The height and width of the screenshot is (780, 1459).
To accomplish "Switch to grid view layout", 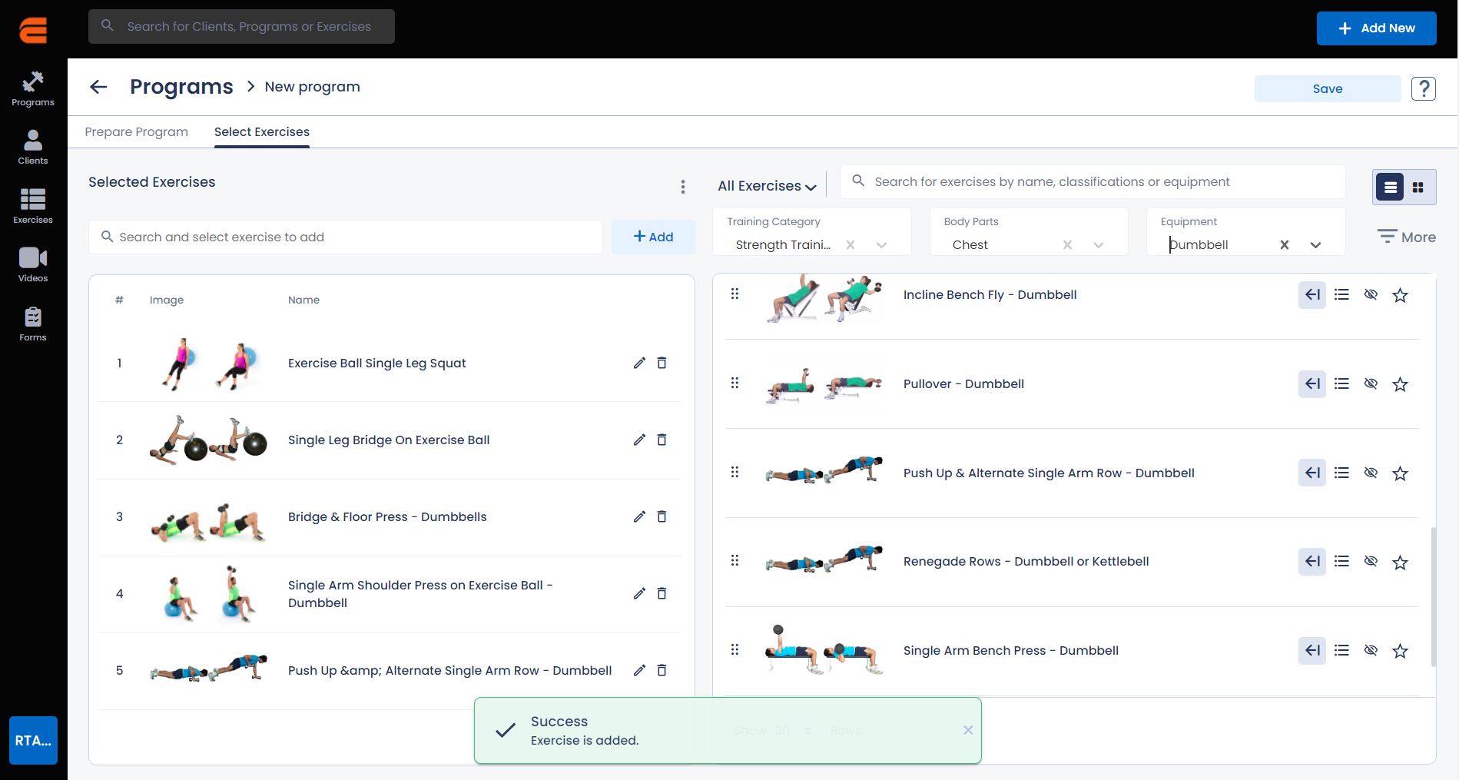I will click(x=1418, y=188).
